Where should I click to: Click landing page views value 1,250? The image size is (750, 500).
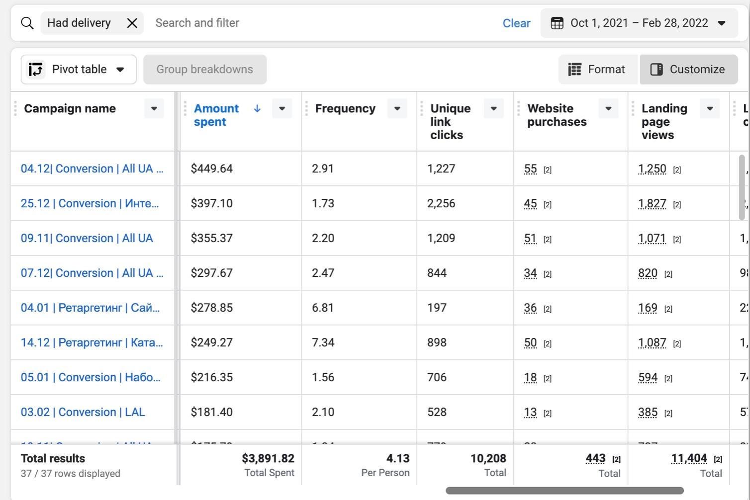[x=652, y=169]
